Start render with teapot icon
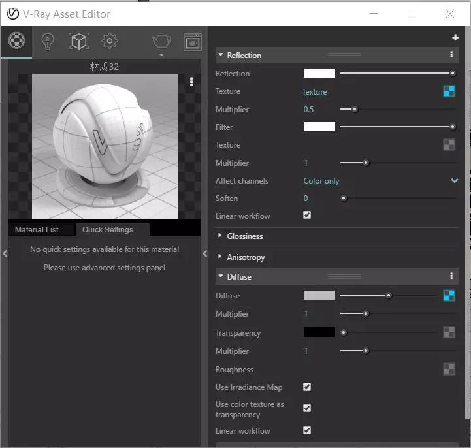Screen dimensions: 471x448 click(161, 41)
